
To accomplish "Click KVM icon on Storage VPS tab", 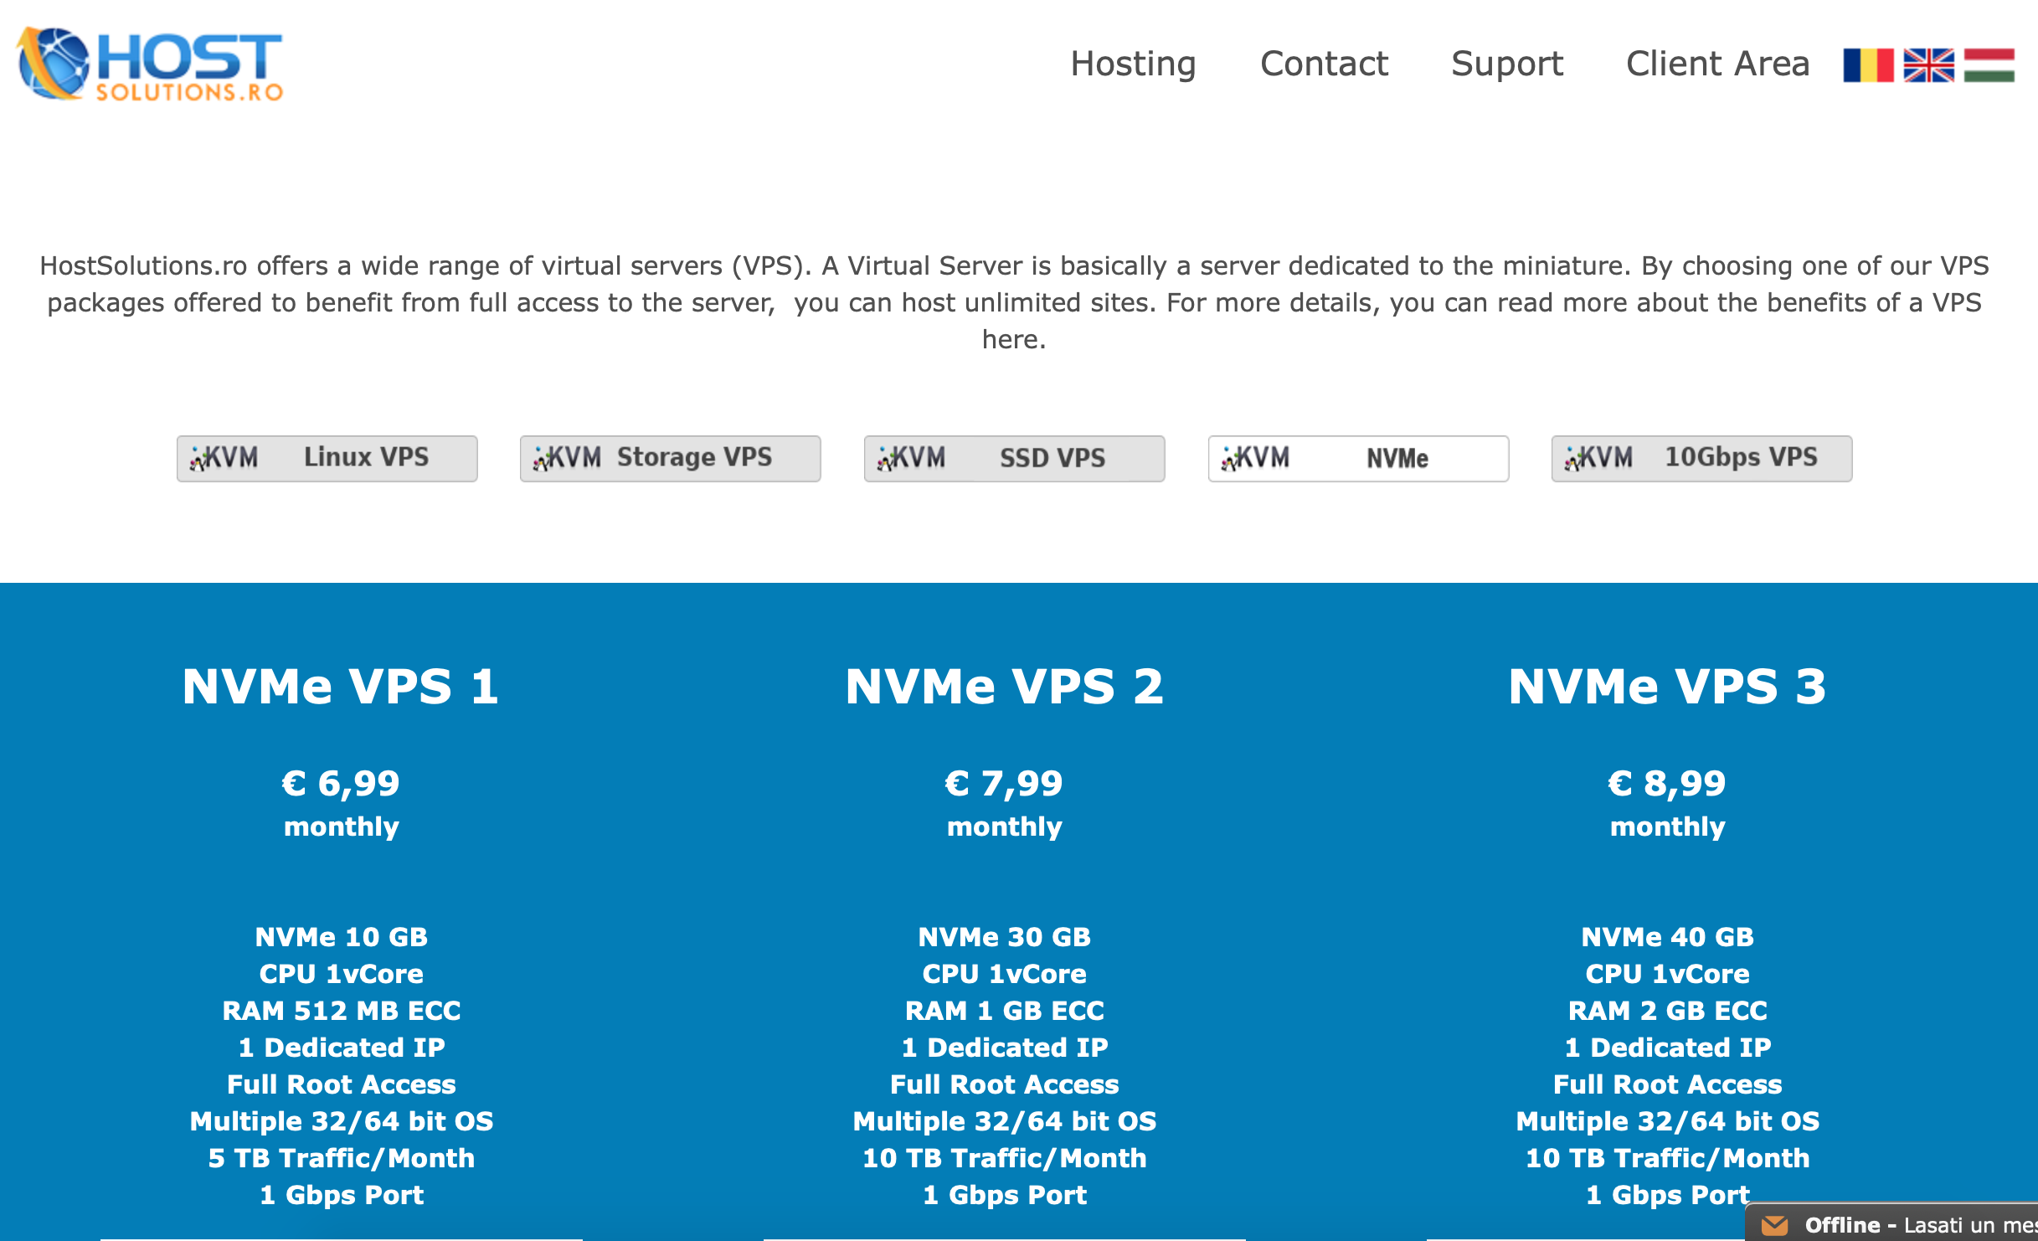I will click(x=567, y=458).
